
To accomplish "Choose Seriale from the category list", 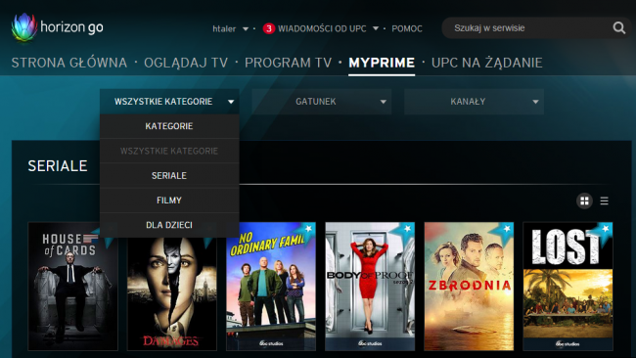I will (x=169, y=175).
